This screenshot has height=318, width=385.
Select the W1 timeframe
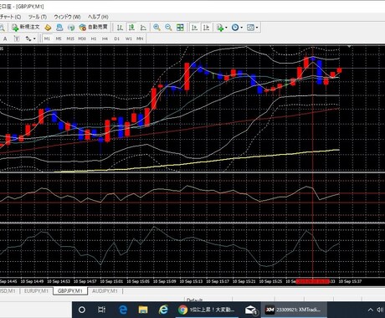click(128, 38)
